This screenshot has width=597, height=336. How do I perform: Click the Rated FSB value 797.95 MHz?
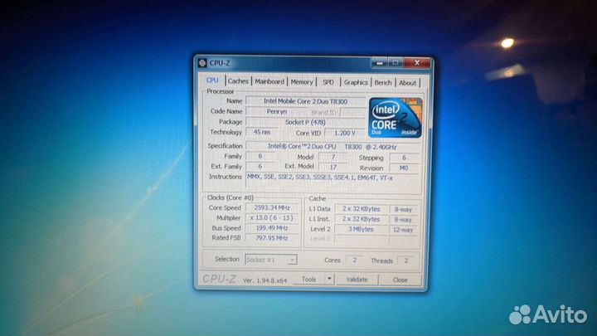point(272,238)
